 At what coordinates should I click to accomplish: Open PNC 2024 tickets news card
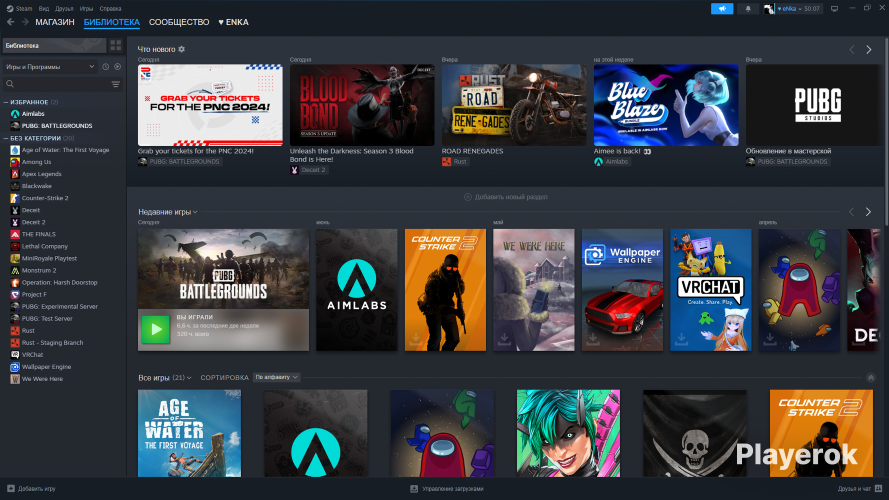(210, 105)
